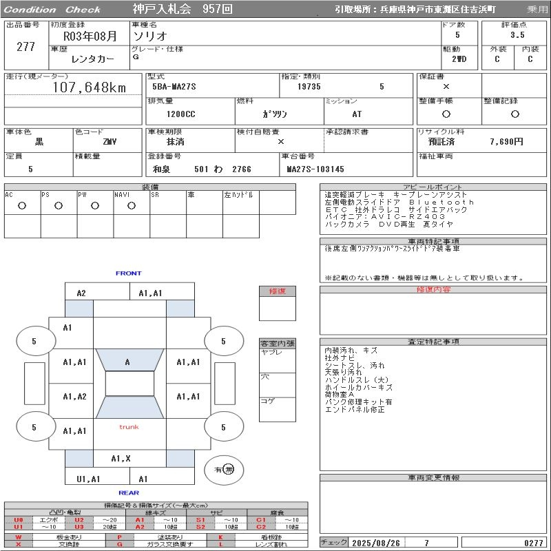
Task: Click the trunk label in diagram
Action: [x=129, y=427]
